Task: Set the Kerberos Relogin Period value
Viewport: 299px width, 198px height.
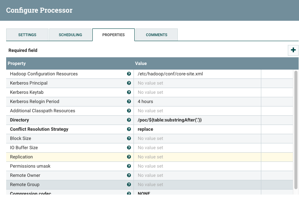Action: click(x=197, y=101)
